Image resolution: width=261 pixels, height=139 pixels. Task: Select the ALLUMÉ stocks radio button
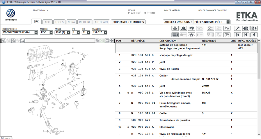point(129,13)
